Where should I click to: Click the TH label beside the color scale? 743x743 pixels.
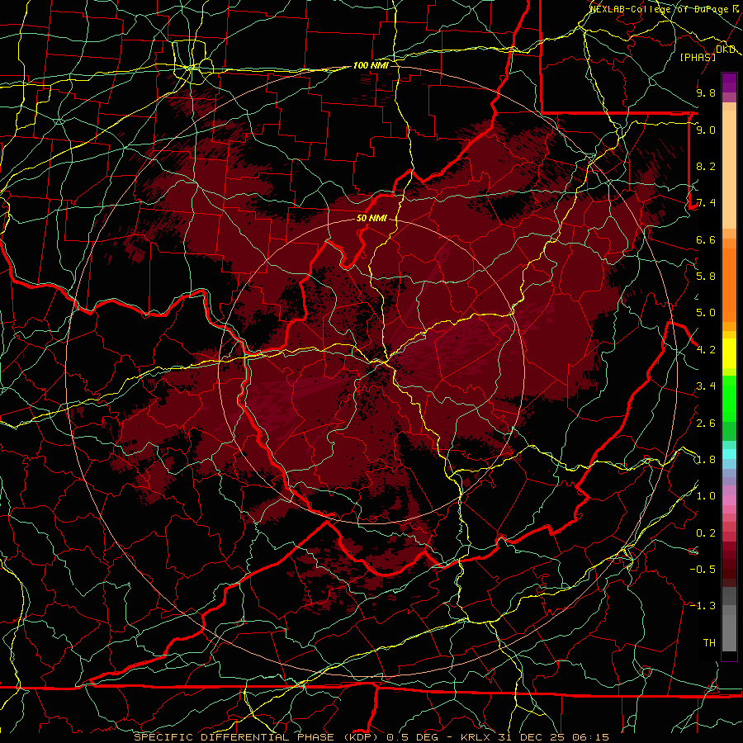coord(709,642)
